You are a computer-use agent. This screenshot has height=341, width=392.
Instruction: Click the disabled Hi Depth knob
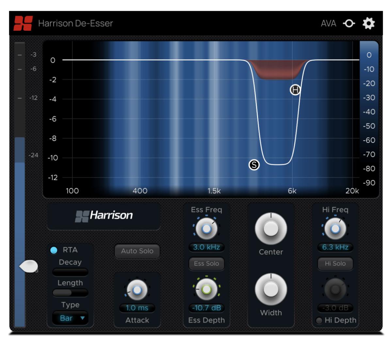click(x=335, y=289)
